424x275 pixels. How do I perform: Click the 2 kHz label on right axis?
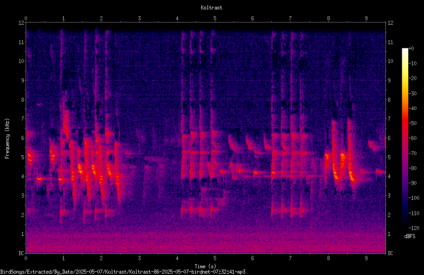click(x=389, y=215)
